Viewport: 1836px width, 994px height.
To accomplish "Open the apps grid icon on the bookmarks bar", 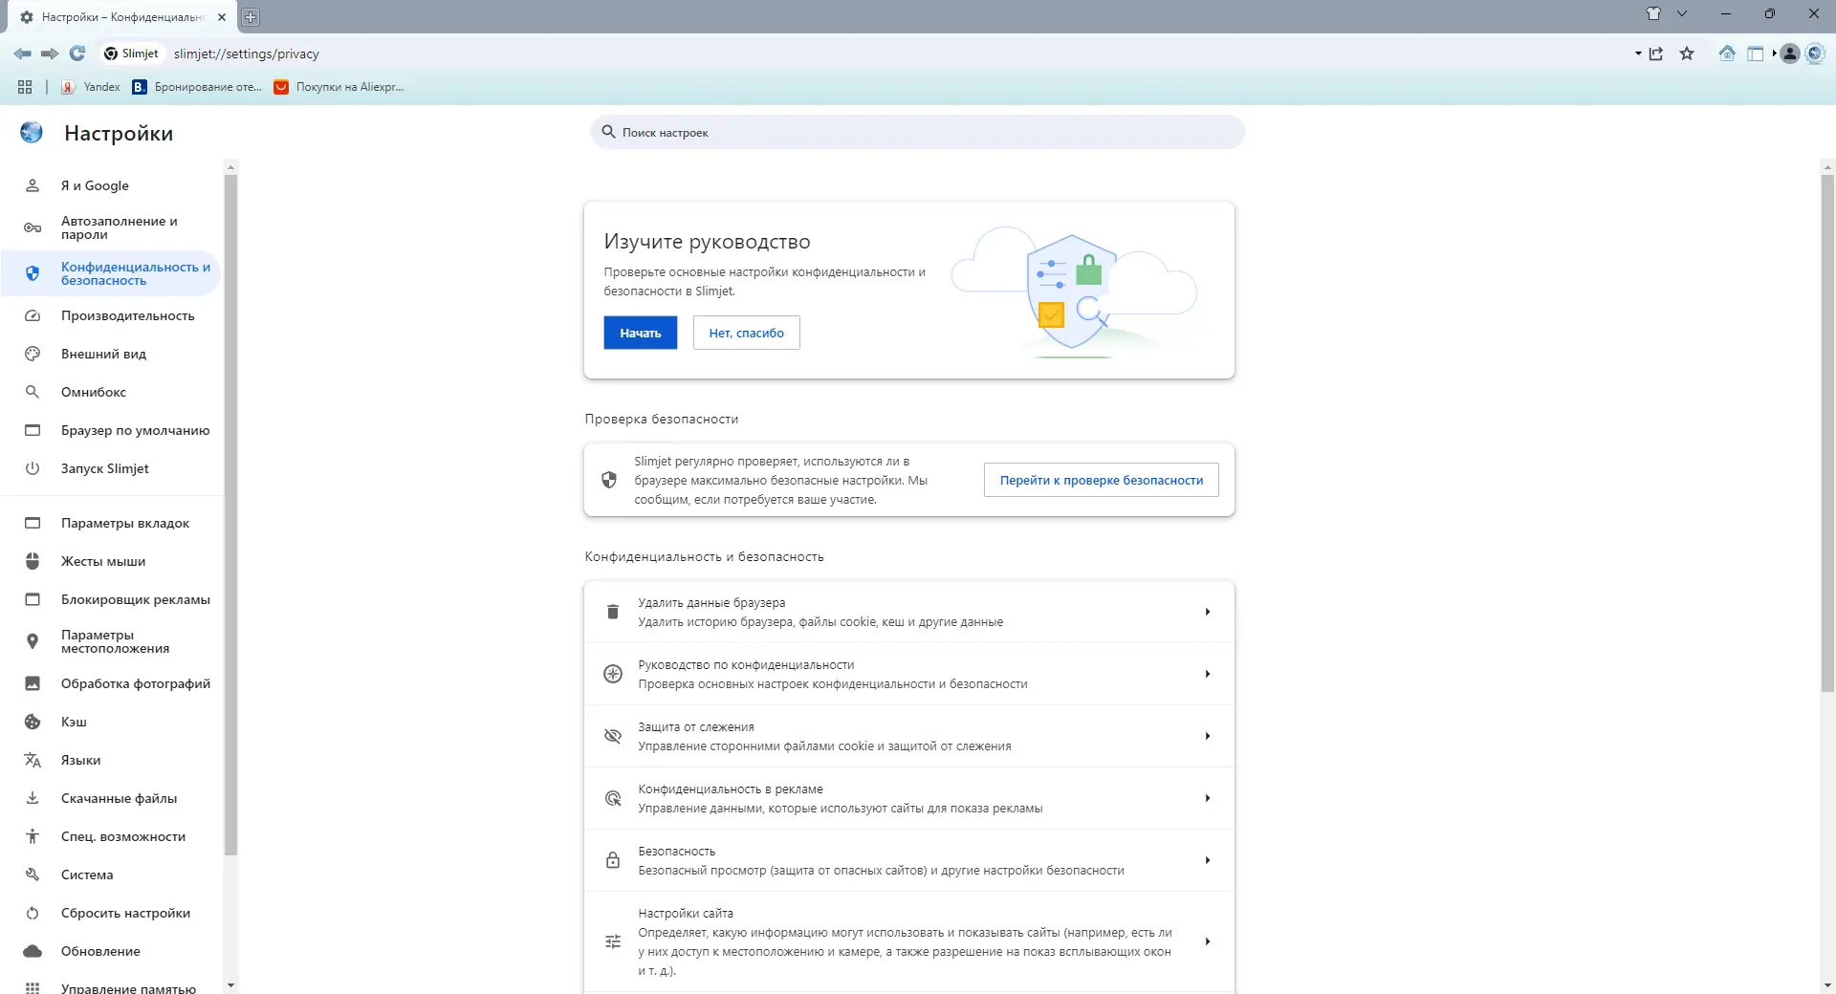I will click(x=24, y=87).
